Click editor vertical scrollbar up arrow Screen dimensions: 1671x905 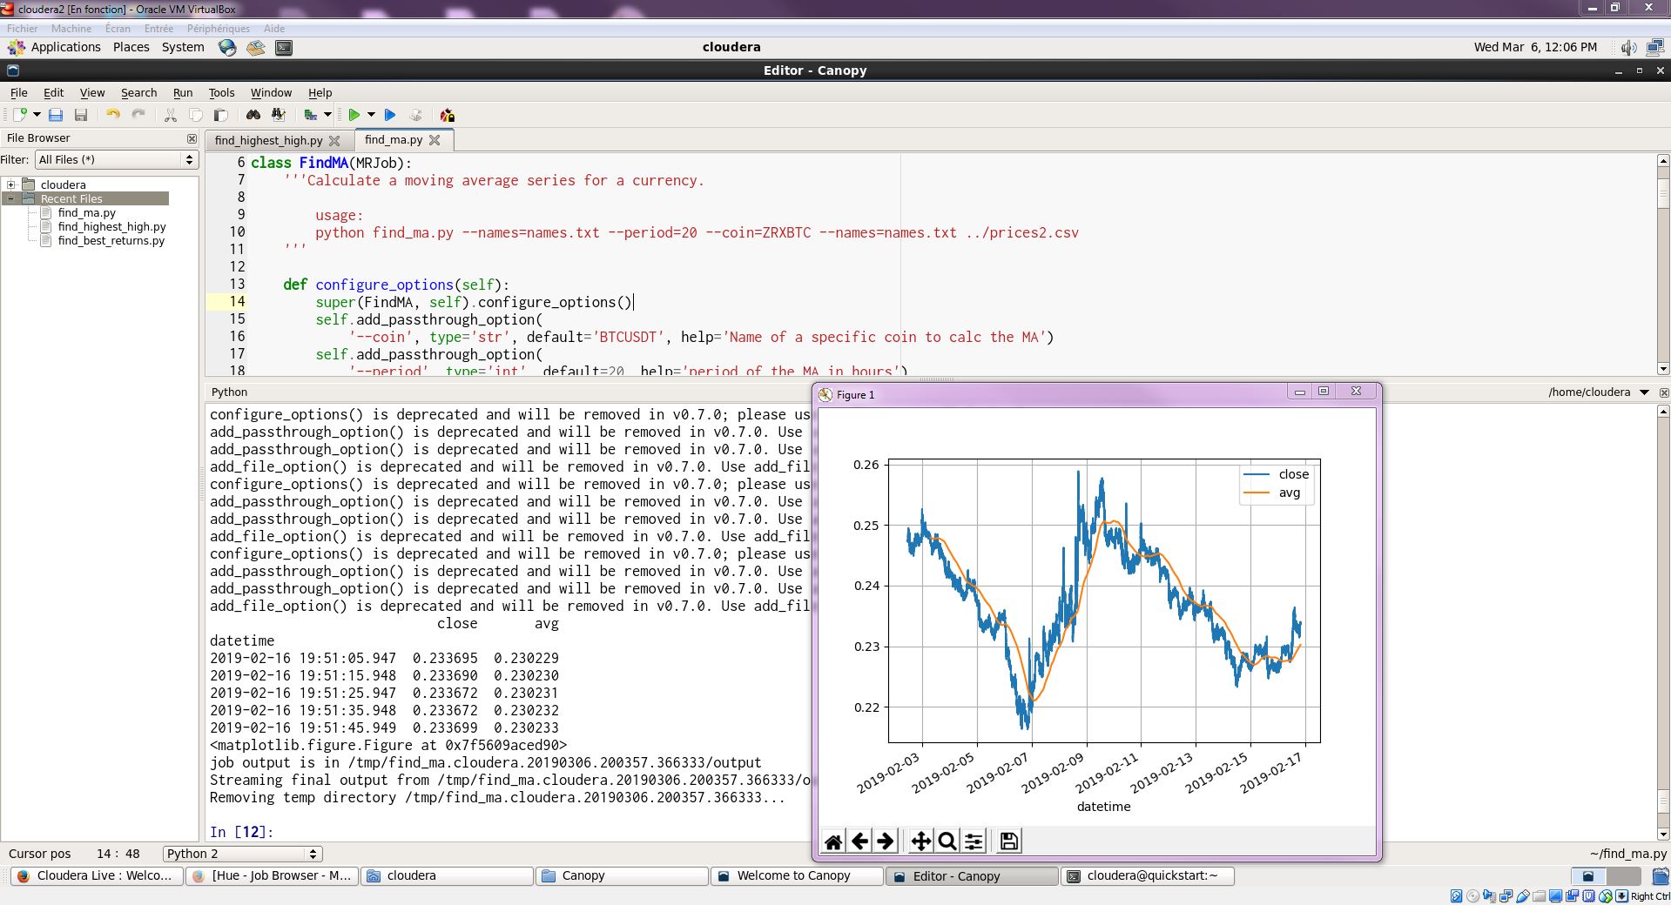(1662, 161)
